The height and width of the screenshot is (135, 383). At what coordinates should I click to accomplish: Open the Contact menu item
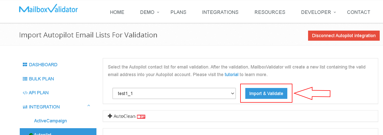click(358, 12)
